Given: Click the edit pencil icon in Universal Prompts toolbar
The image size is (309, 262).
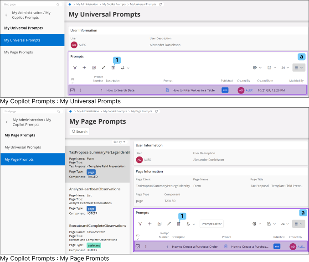Looking at the screenshot, I should click(103, 68).
